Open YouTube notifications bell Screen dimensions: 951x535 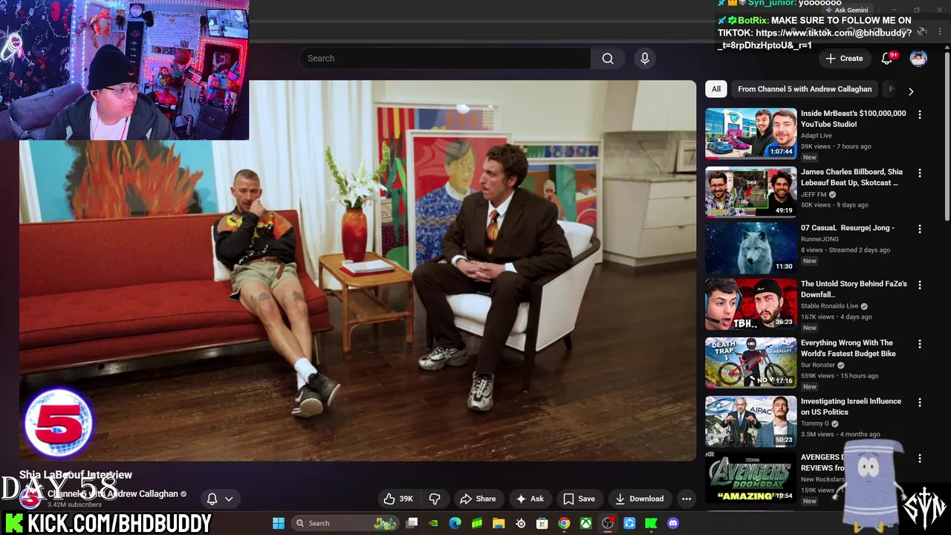tap(886, 59)
